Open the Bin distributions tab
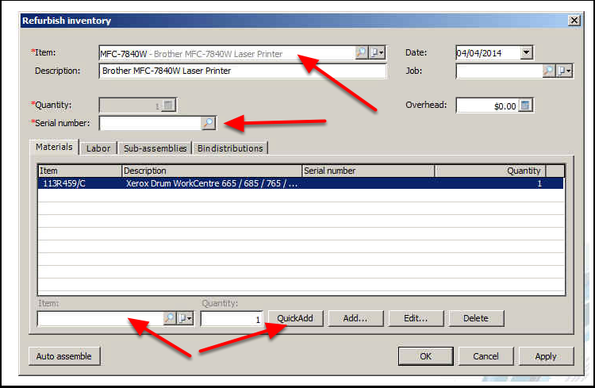595x388 pixels. click(230, 148)
